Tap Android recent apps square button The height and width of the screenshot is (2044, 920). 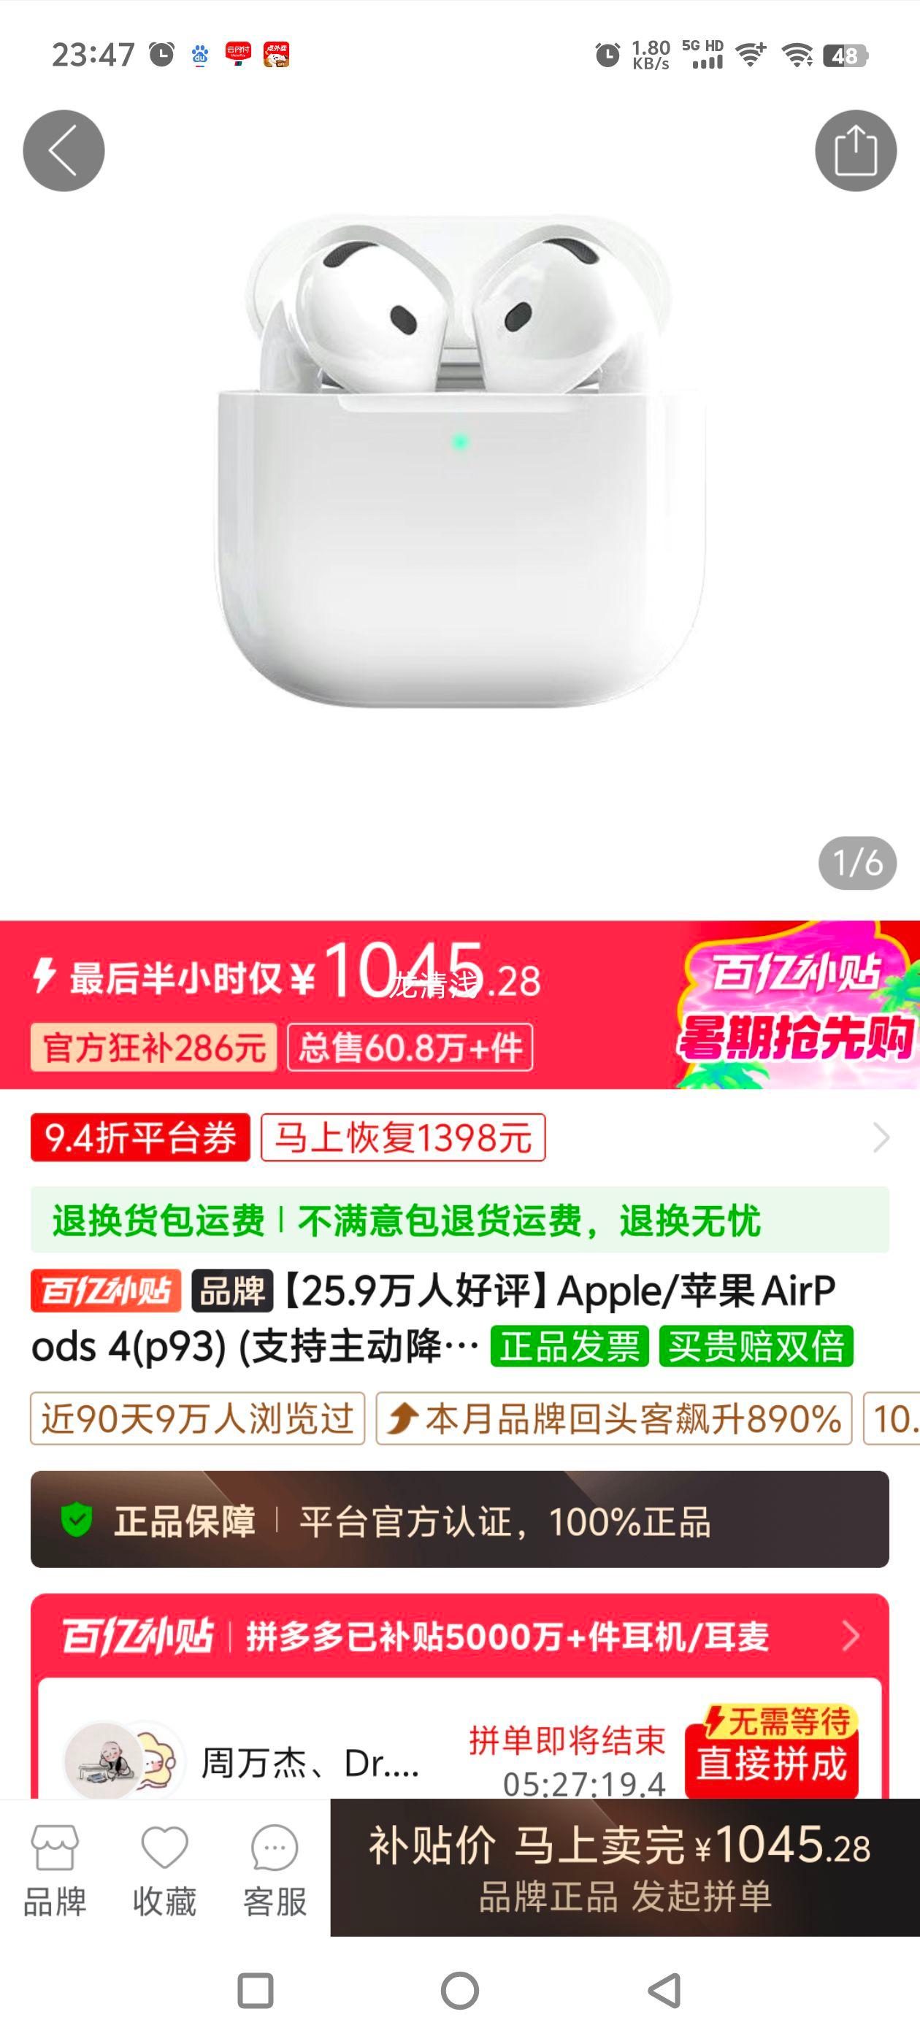click(256, 1991)
